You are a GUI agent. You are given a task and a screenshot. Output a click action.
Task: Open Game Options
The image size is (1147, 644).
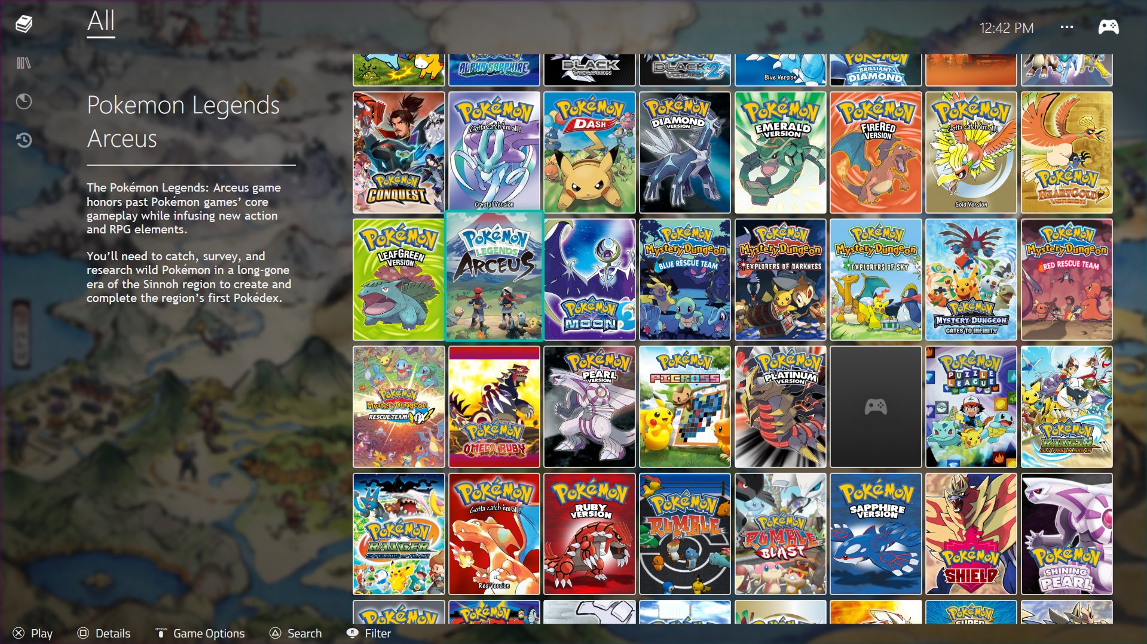click(x=209, y=633)
